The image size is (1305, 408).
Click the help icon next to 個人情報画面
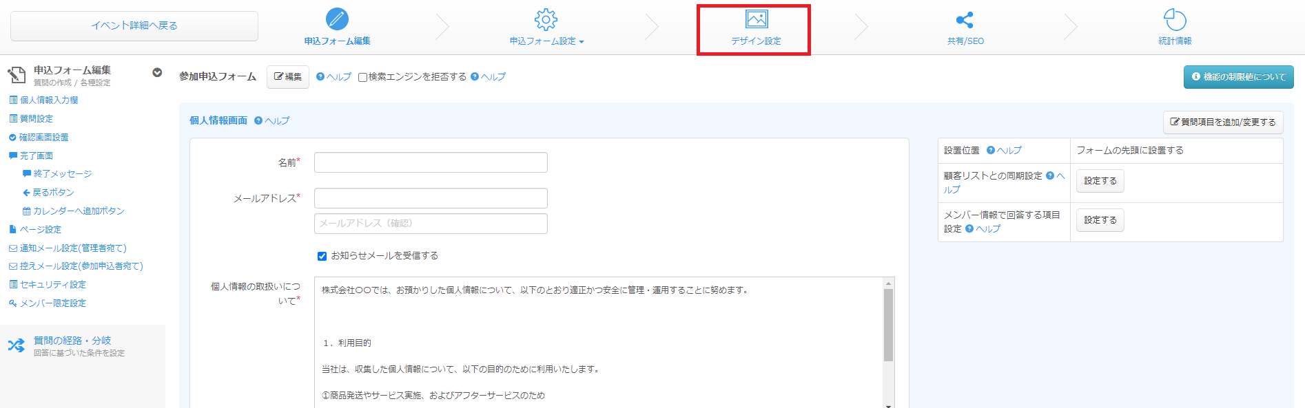[258, 120]
